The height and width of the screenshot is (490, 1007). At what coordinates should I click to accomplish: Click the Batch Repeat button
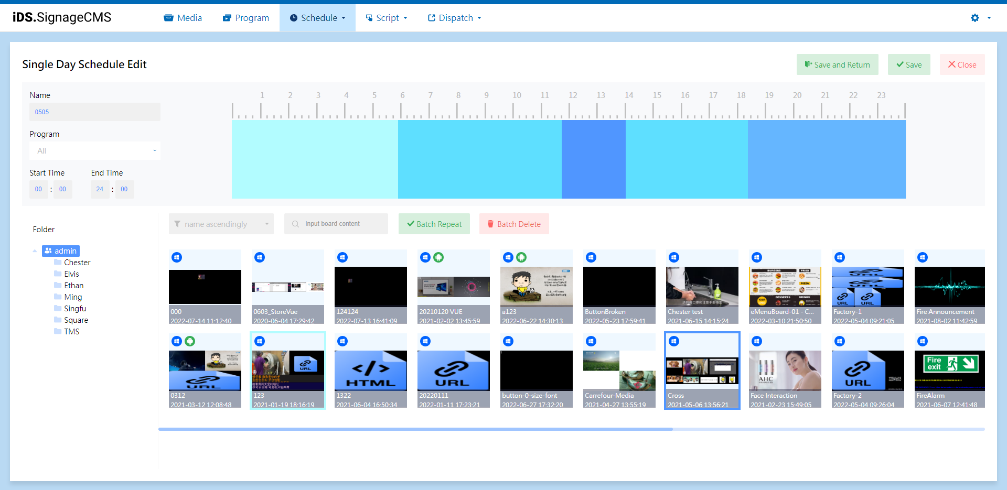434,224
